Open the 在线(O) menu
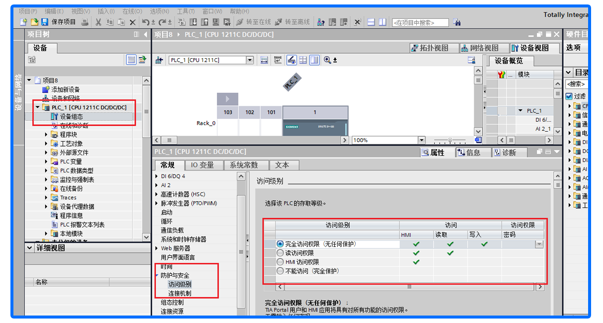This screenshot has width=603, height=323. pyautogui.click(x=132, y=11)
